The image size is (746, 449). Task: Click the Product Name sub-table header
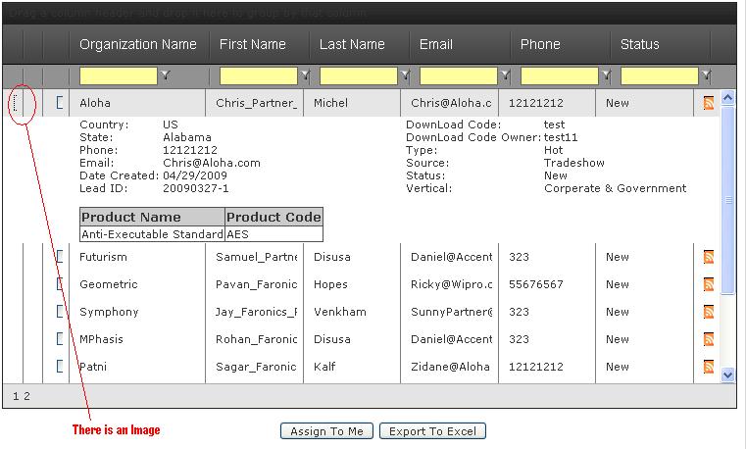[x=152, y=217]
